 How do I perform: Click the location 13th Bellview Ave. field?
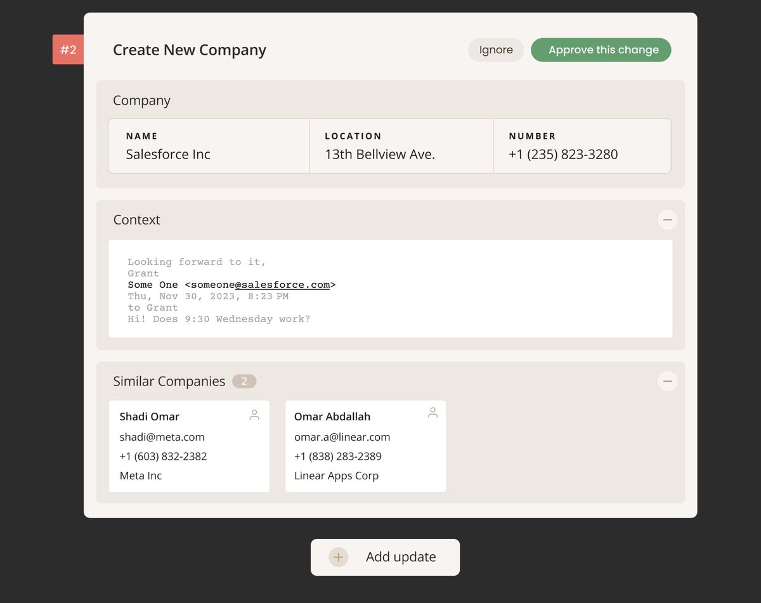[401, 146]
